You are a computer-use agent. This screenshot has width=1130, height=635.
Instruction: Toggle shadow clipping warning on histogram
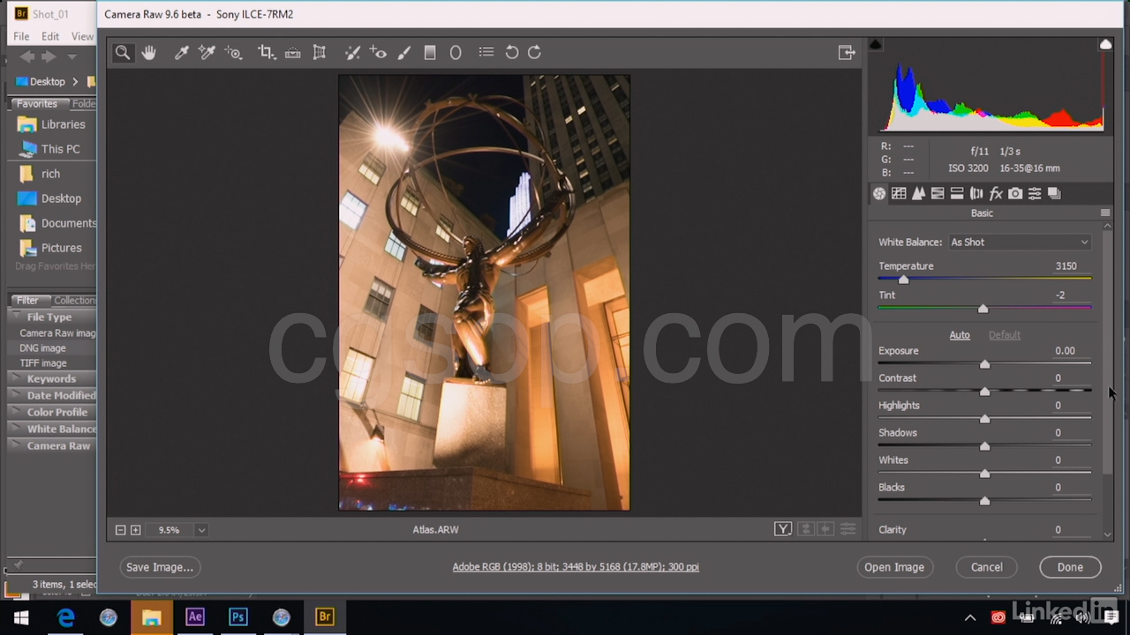[x=876, y=44]
